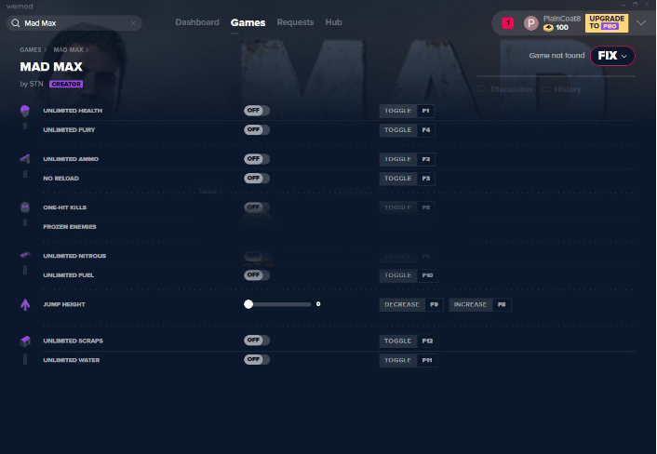Click TOGGLE F12 hotkey for Unlimited Scraps
This screenshot has width=657, height=454.
click(x=409, y=340)
